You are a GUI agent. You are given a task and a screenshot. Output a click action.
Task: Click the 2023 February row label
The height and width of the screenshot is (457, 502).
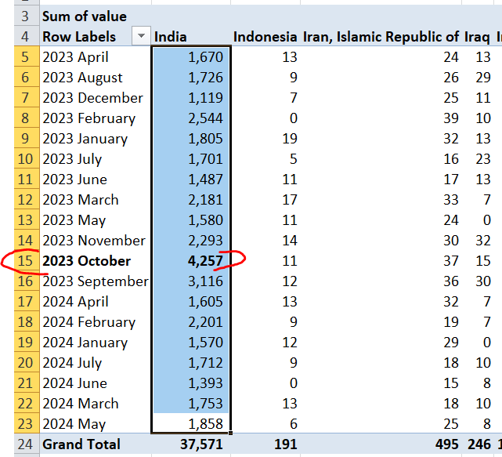89,118
